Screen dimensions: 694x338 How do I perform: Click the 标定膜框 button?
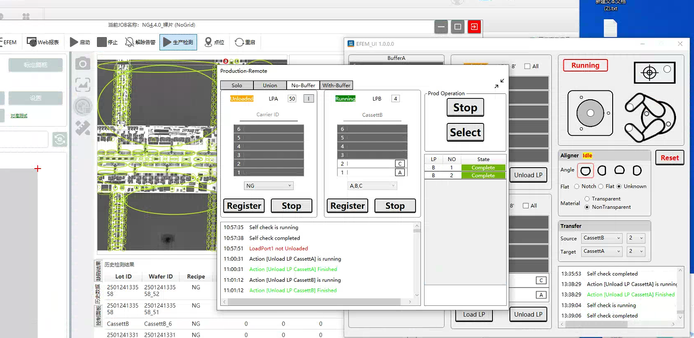[x=35, y=65]
